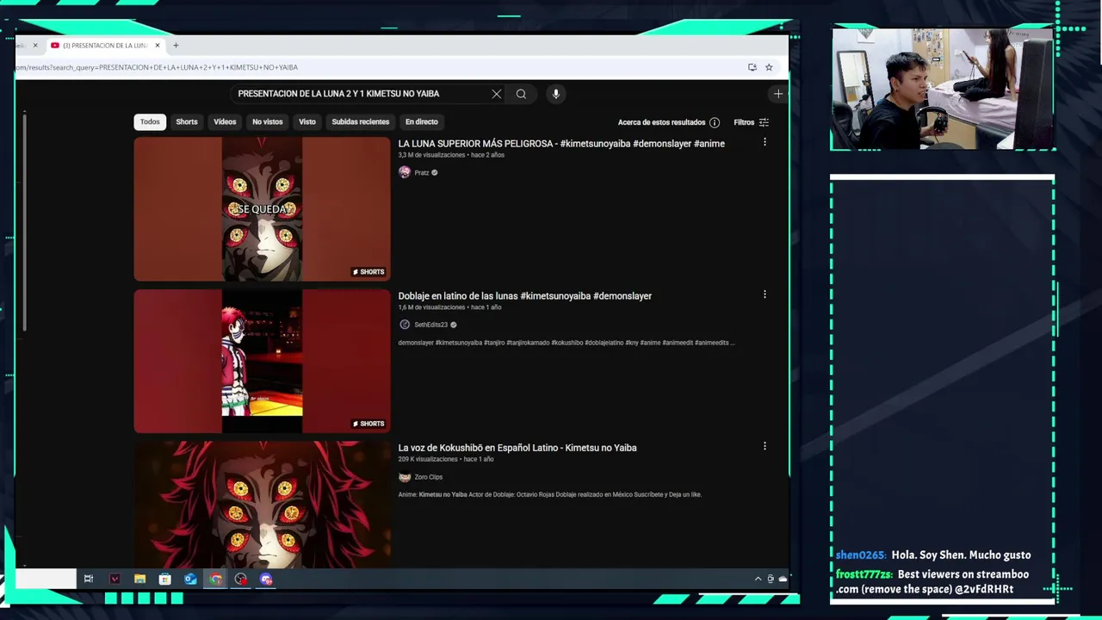Open options menu for LA LUNA SUPERIOR video

pos(765,142)
